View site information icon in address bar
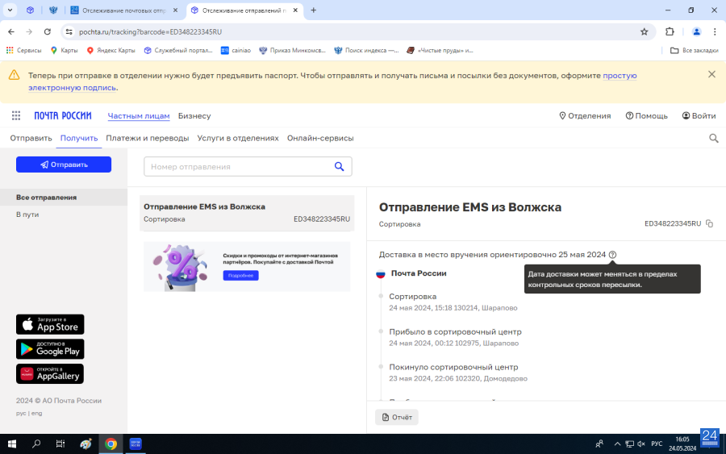The image size is (726, 454). (69, 31)
